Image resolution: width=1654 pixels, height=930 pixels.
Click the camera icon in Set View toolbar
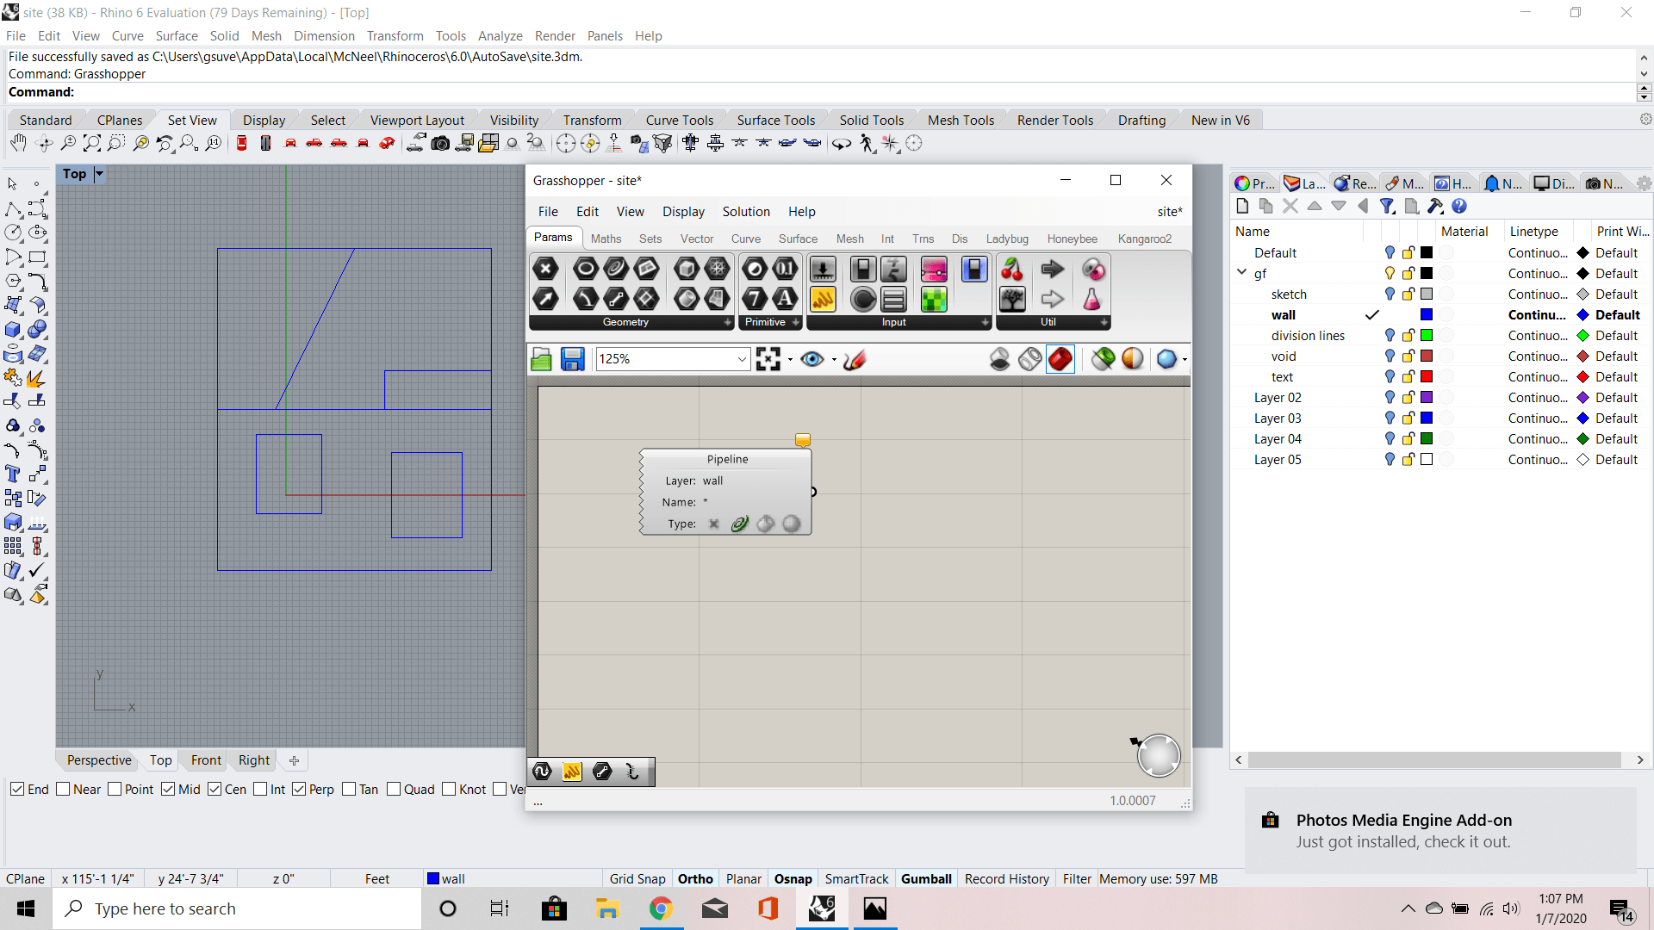[440, 143]
